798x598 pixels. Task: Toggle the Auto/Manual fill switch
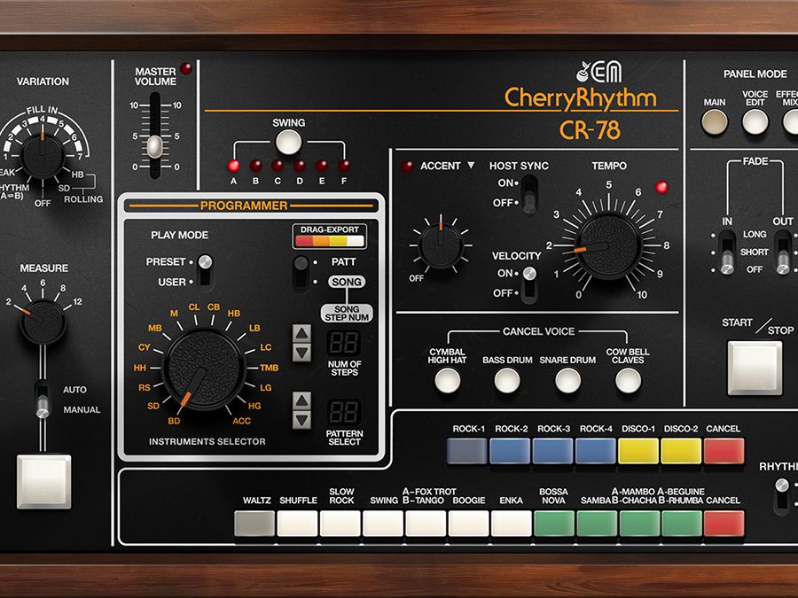pos(43,400)
